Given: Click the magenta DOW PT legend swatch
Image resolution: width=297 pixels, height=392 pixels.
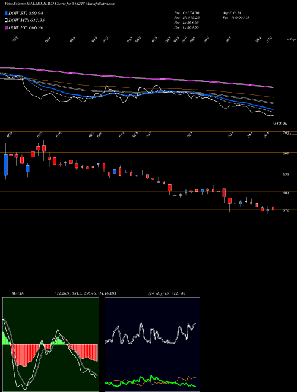Looking at the screenshot, I should pyautogui.click(x=6, y=27).
